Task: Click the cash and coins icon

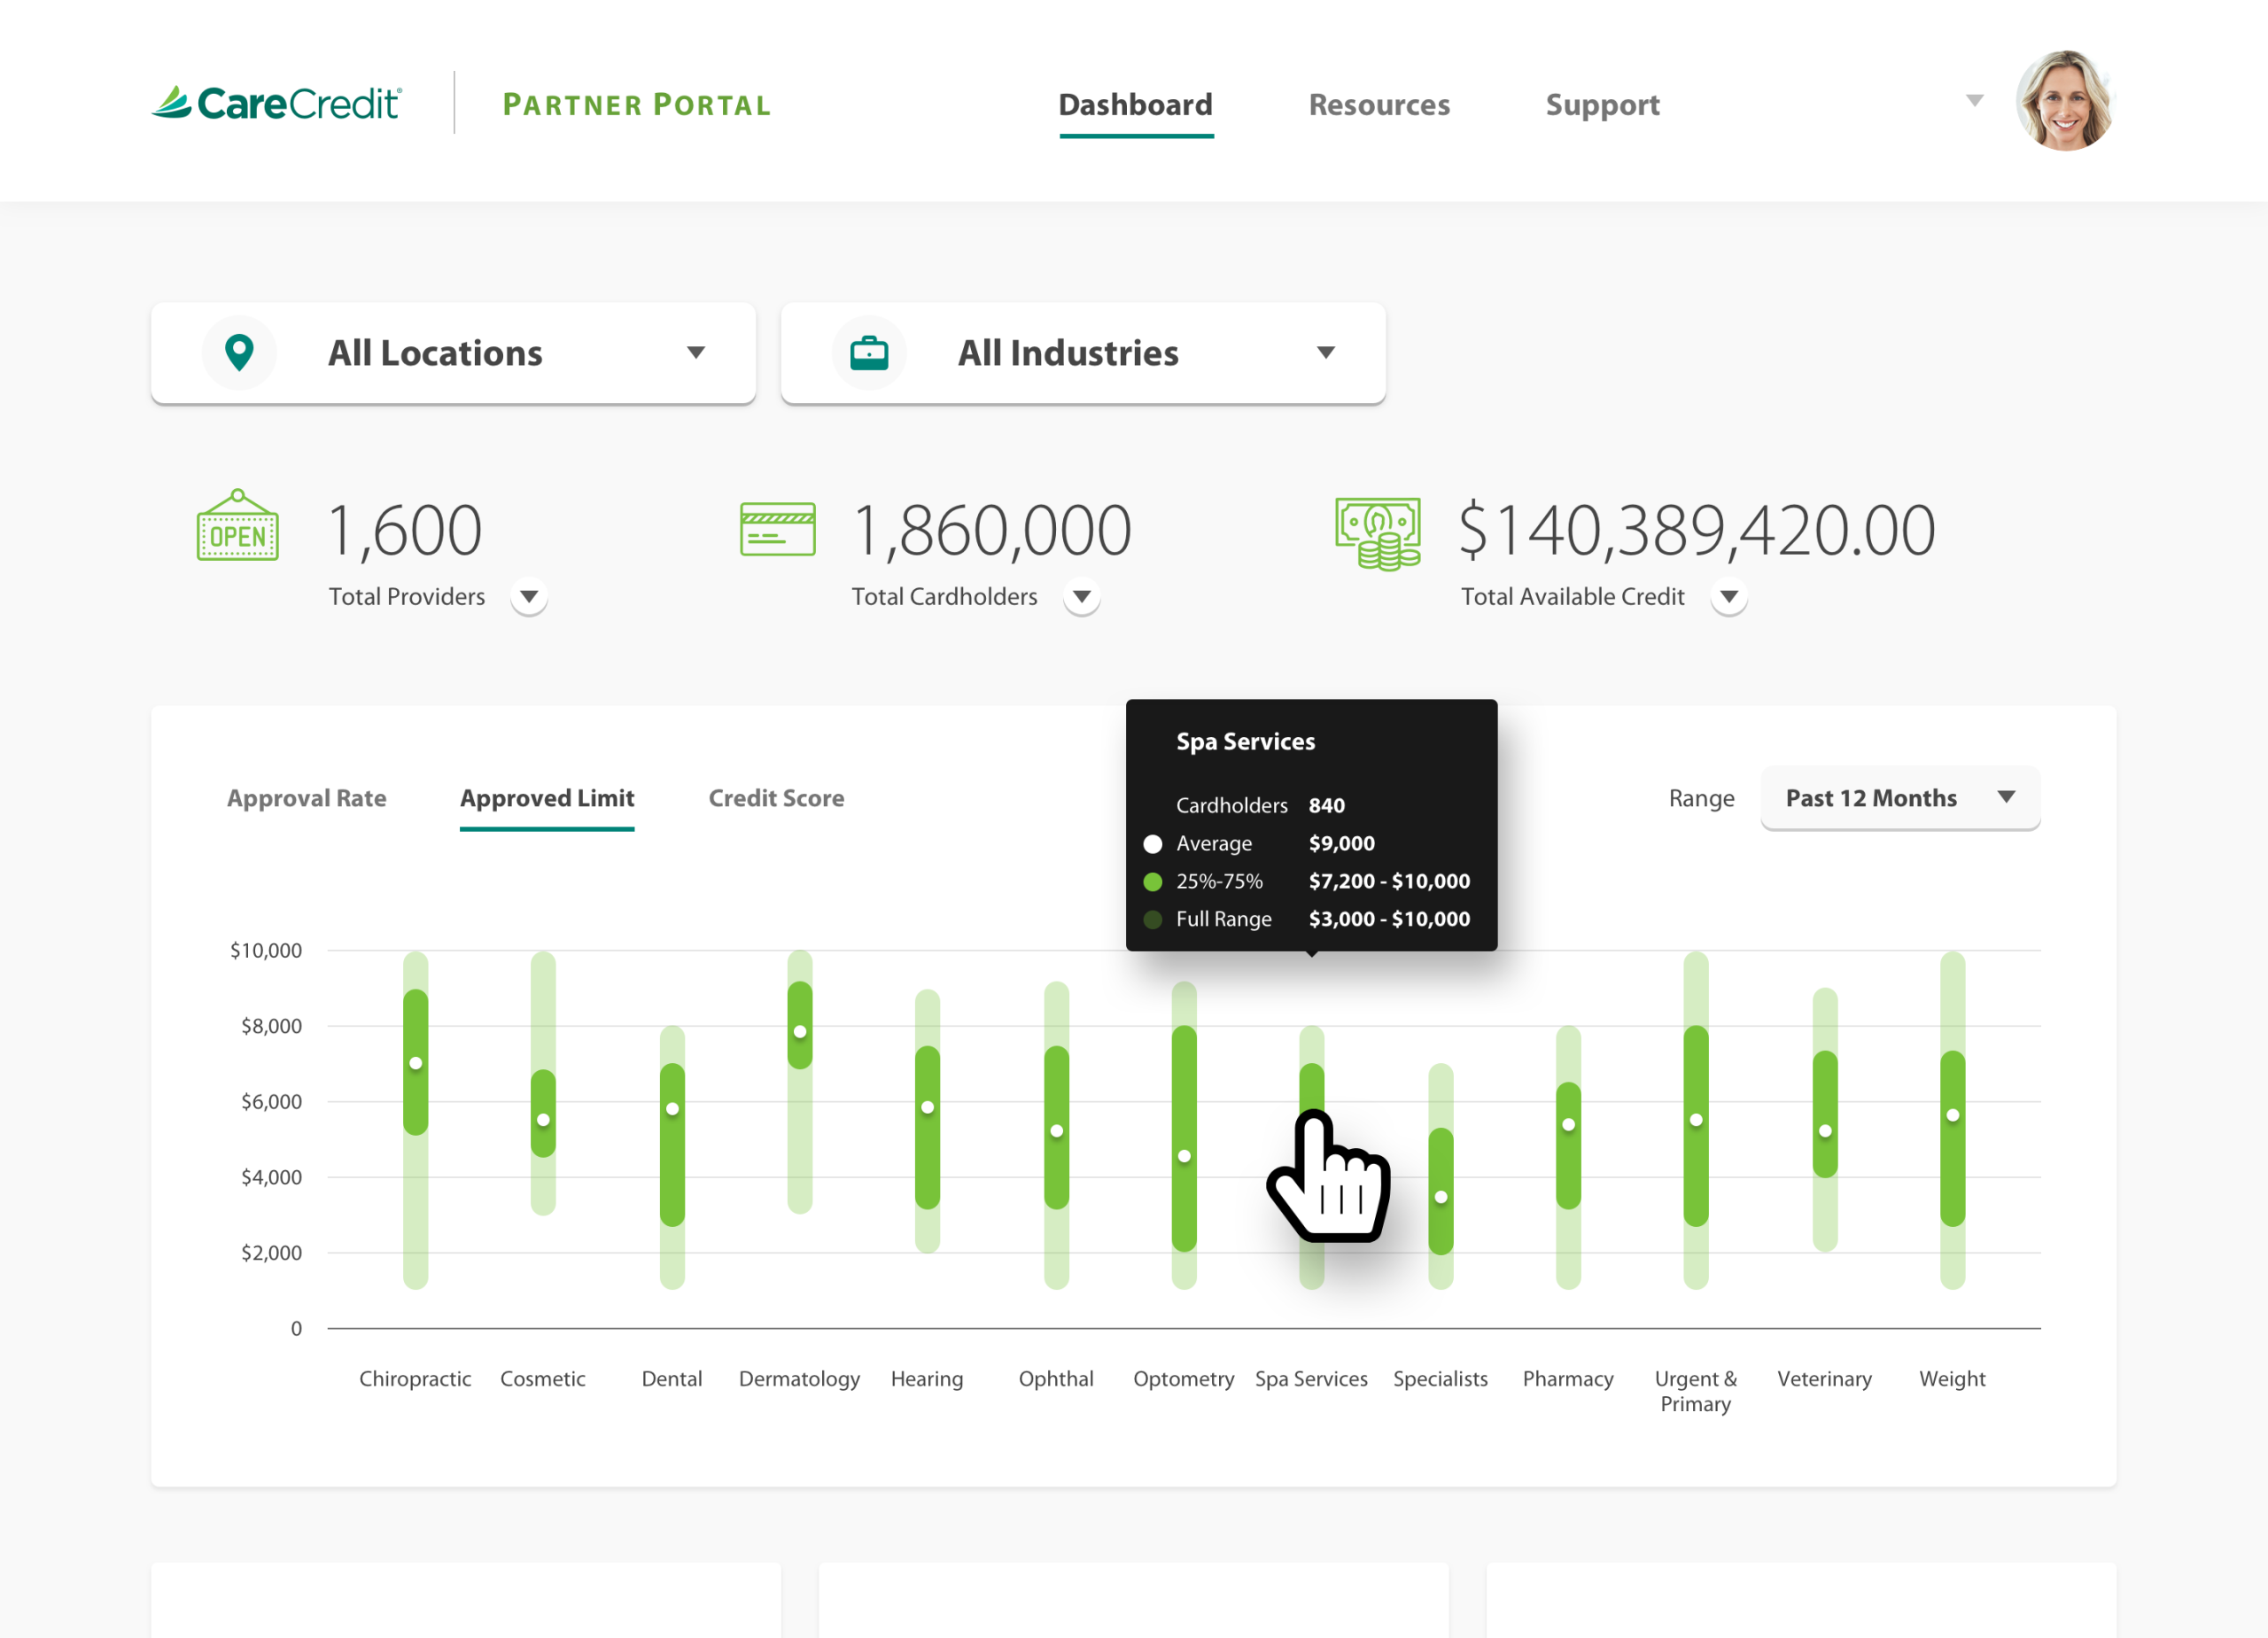Action: tap(1377, 533)
